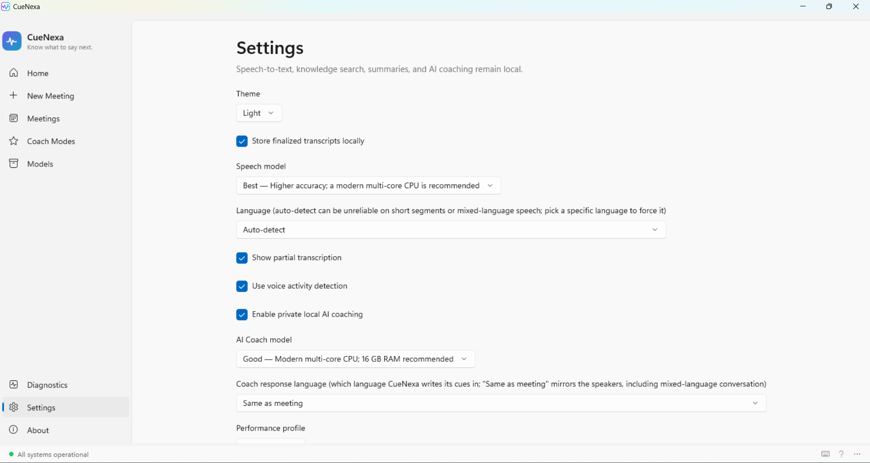Click the About info circle icon
The image size is (870, 463).
click(x=14, y=430)
